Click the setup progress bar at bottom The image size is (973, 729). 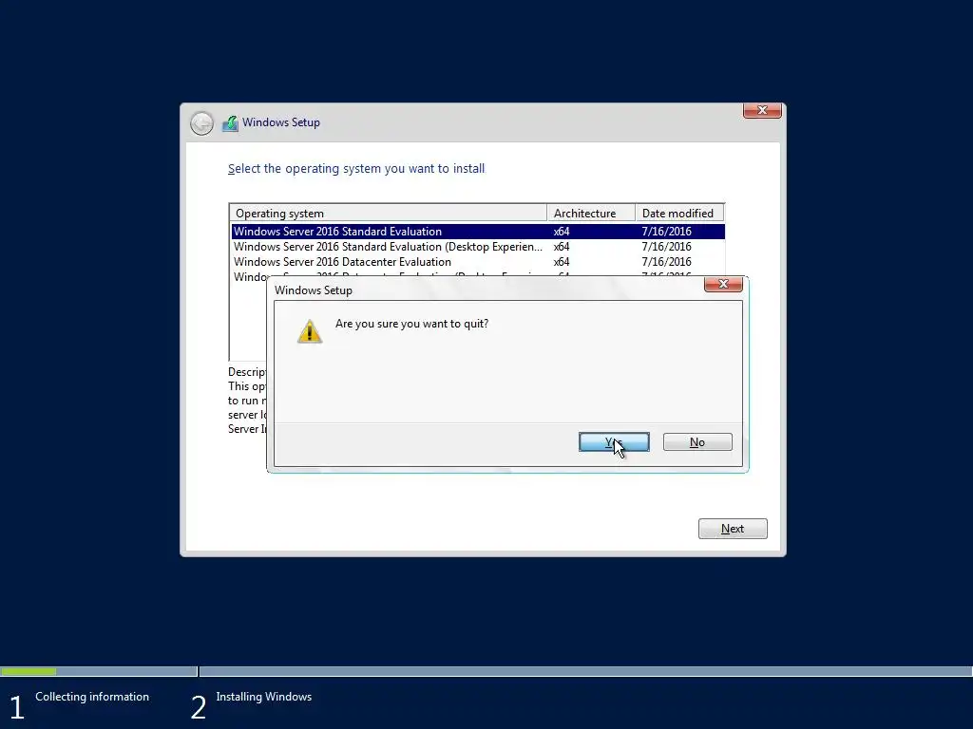click(x=486, y=671)
